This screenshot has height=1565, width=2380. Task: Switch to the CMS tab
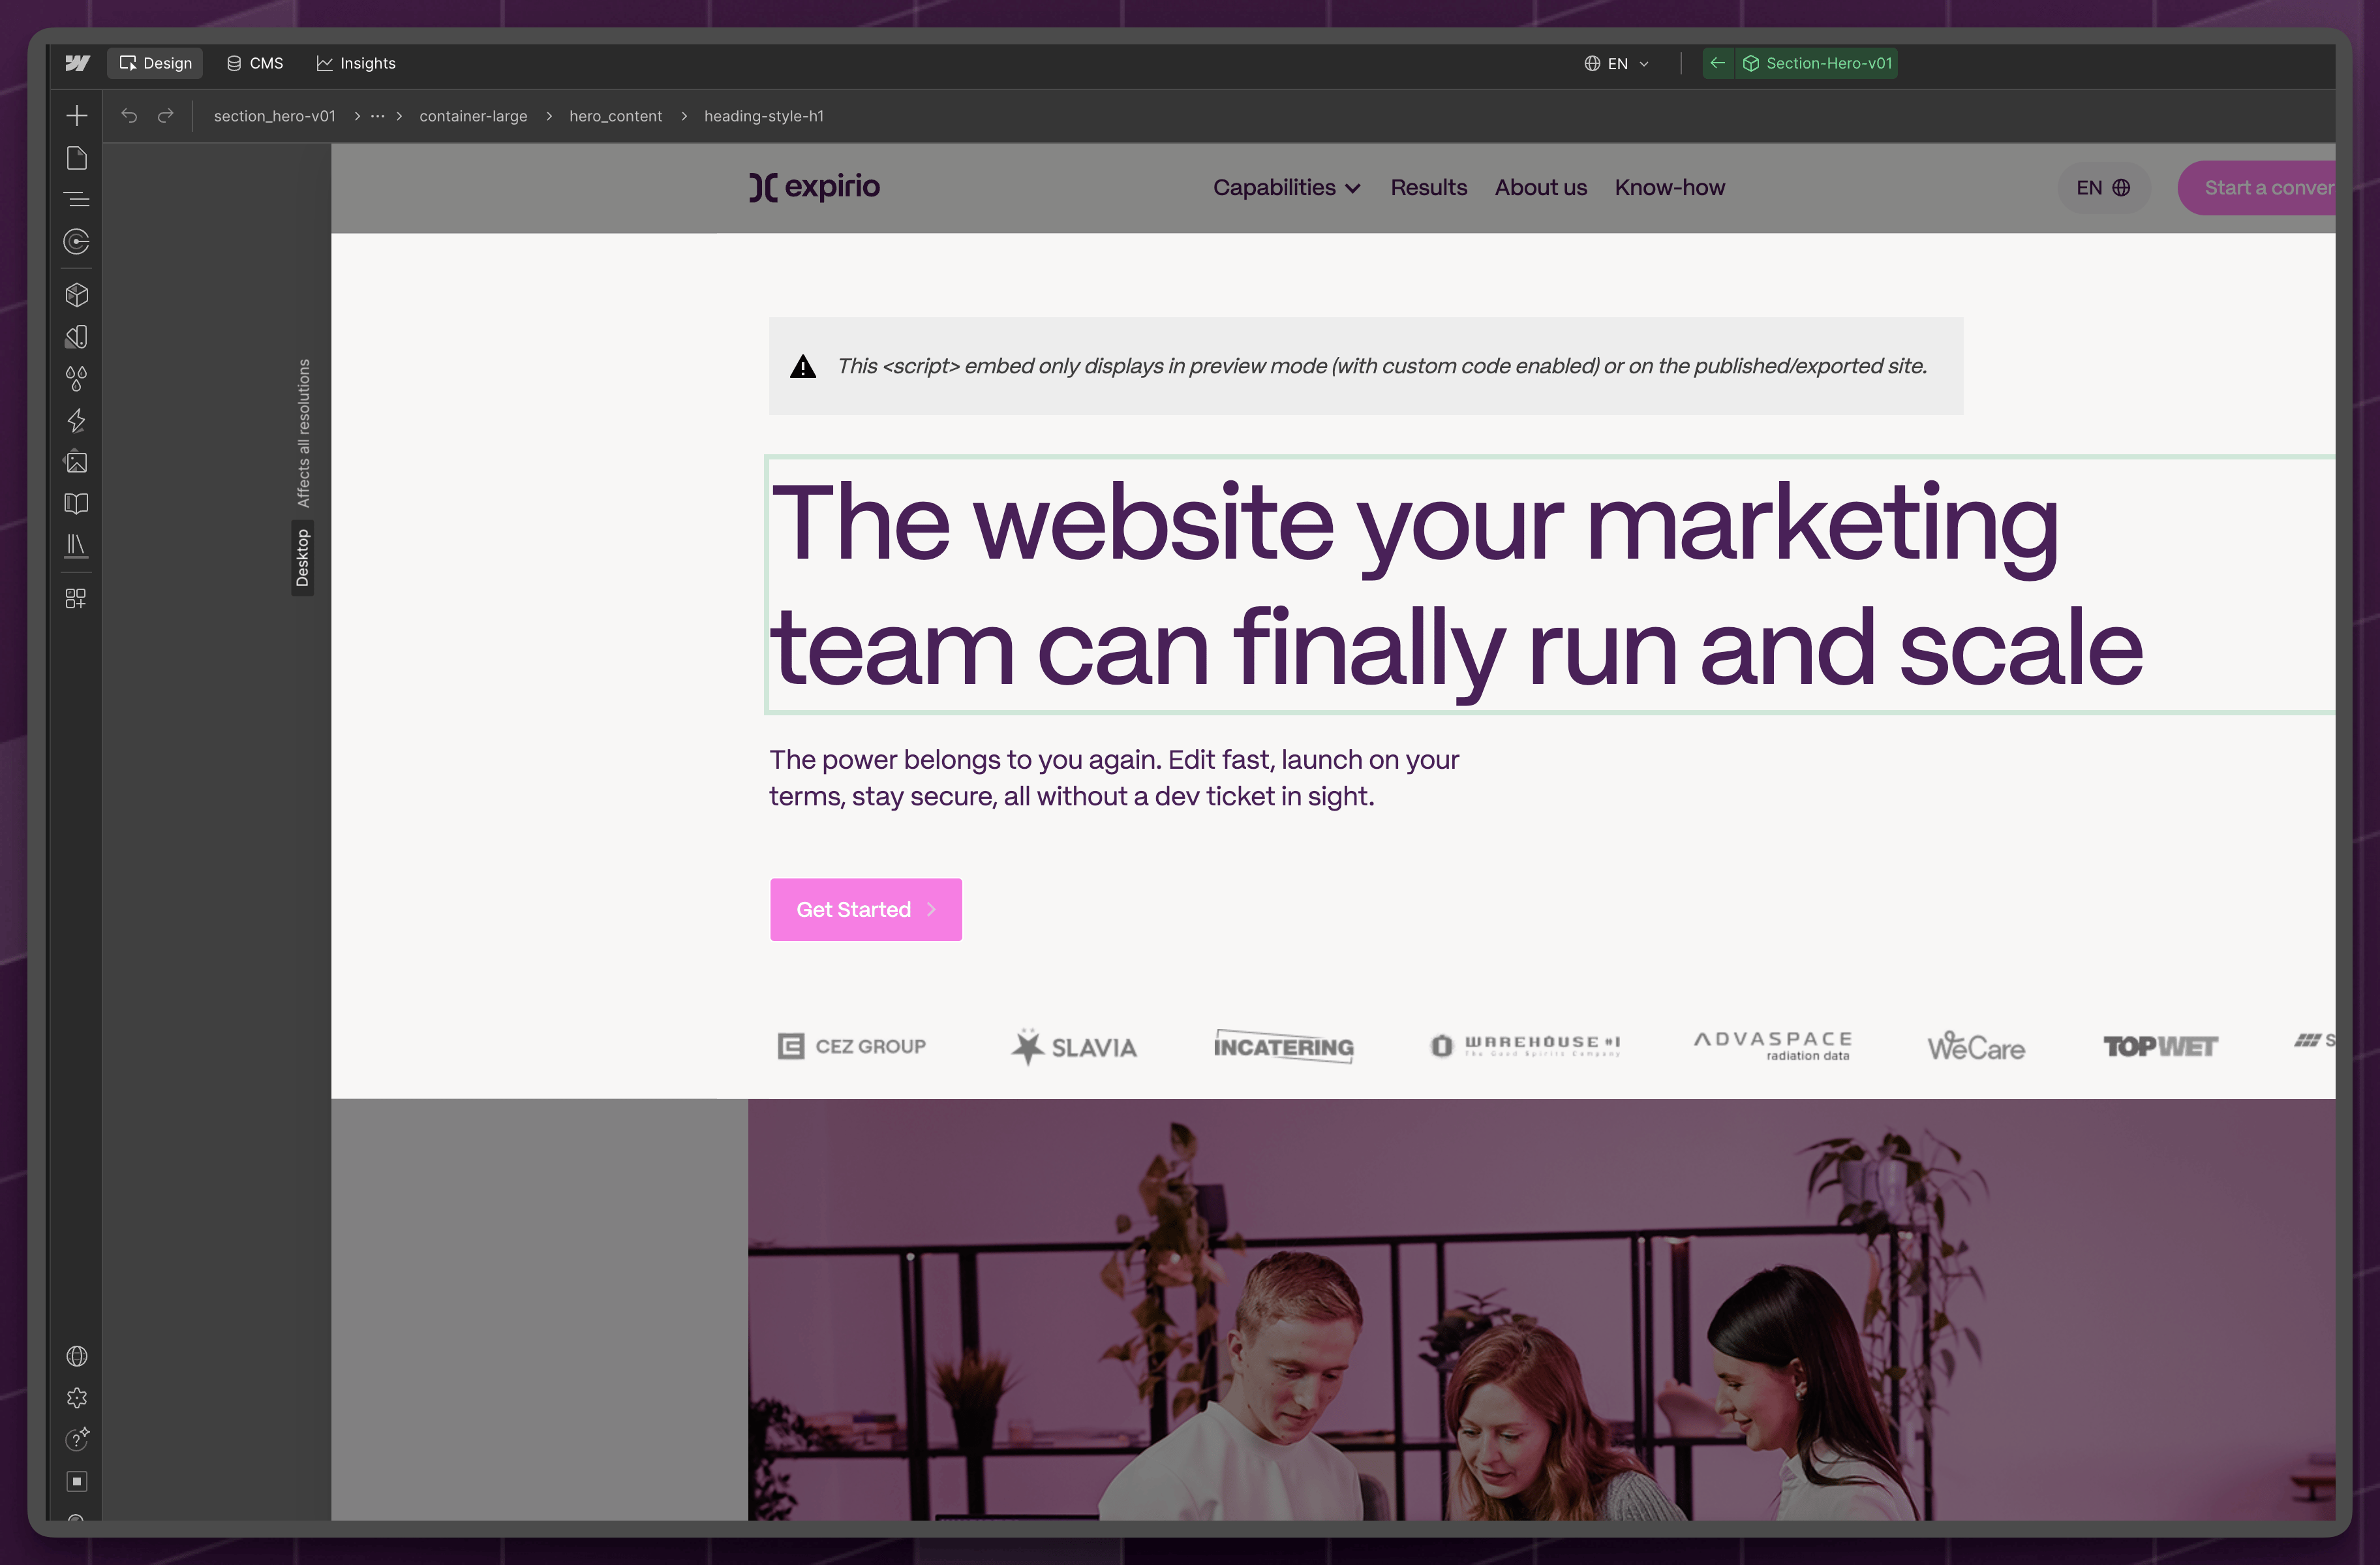[x=255, y=63]
